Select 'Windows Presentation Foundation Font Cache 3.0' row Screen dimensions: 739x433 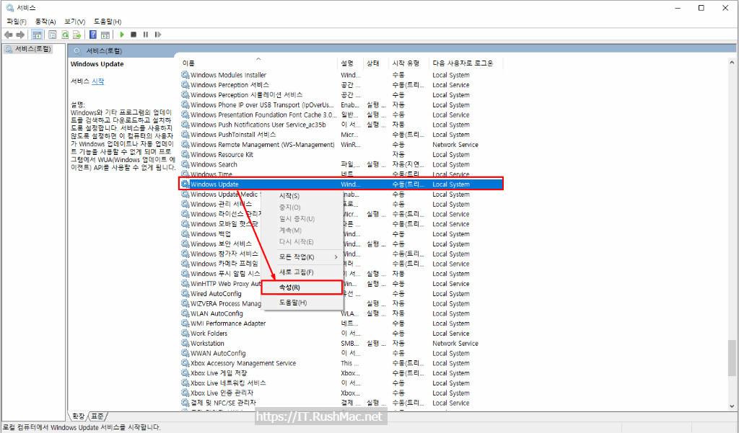point(341,115)
